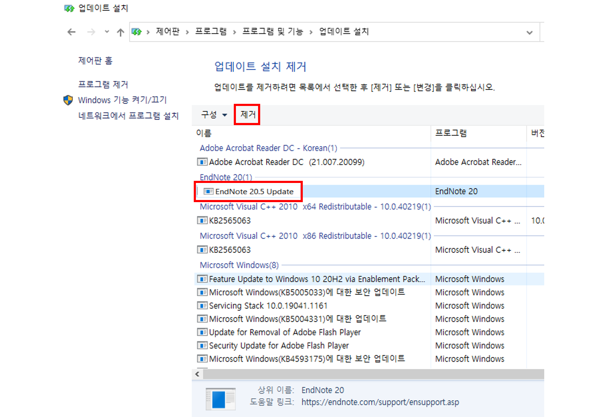Collapse the Microsoft Windows(8) group
603x417 pixels.
coord(239,265)
